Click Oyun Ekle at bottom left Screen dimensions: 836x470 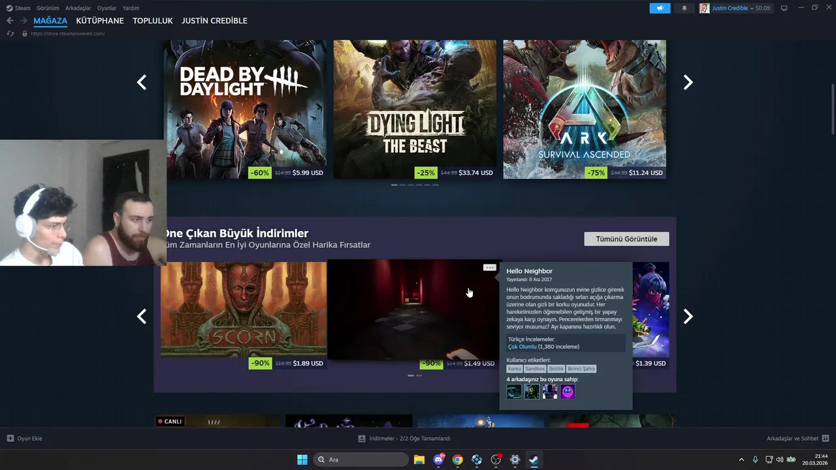pos(29,439)
